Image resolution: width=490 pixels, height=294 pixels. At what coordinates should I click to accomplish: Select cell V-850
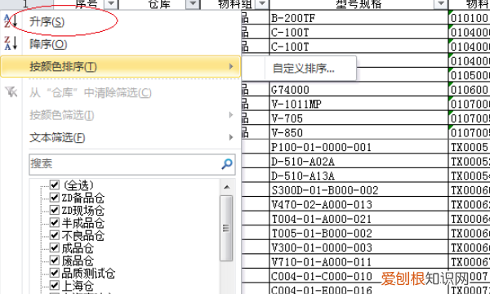pos(359,132)
